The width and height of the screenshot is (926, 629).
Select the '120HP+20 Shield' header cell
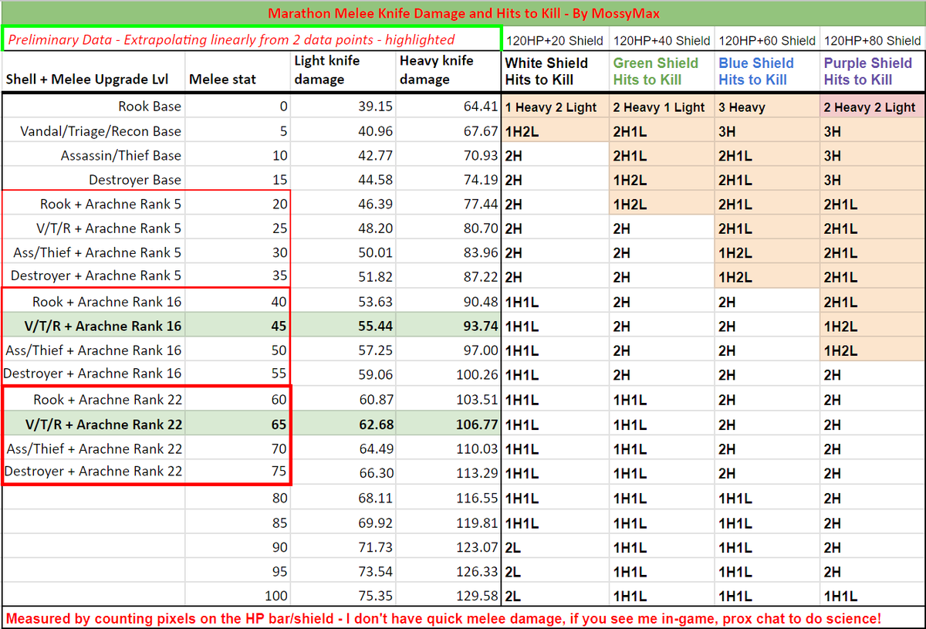click(x=556, y=40)
